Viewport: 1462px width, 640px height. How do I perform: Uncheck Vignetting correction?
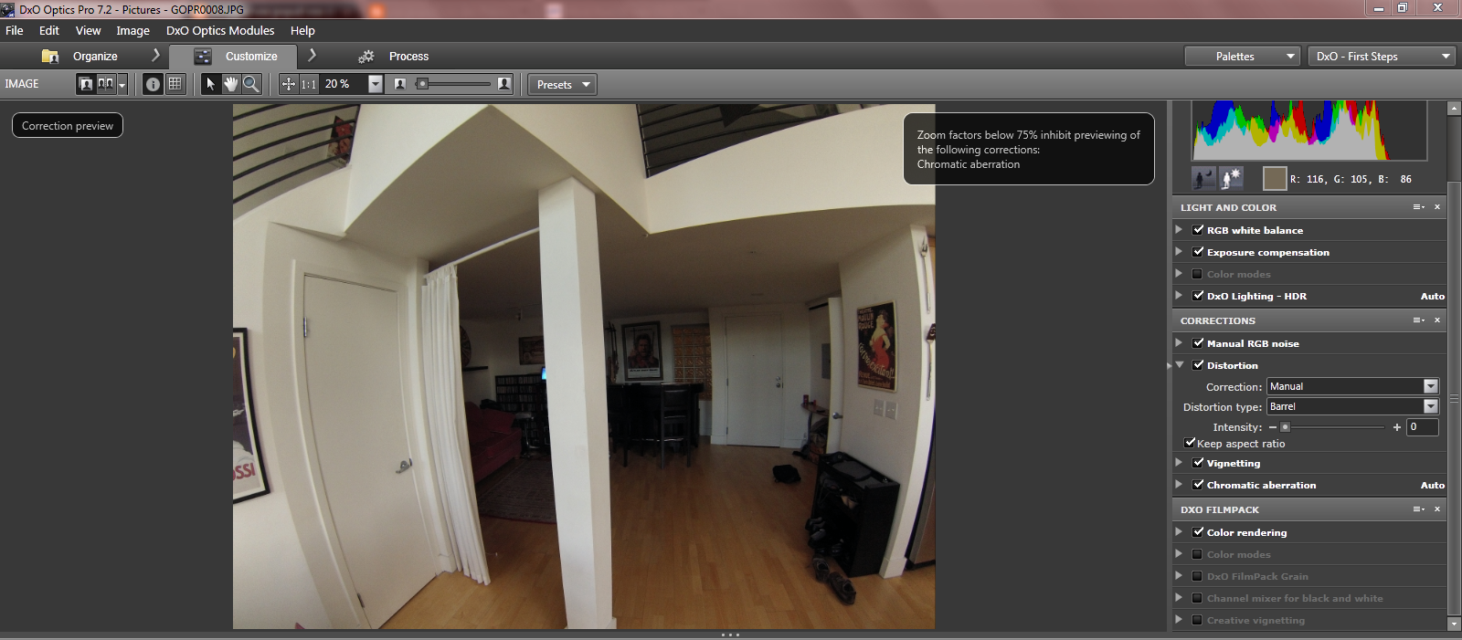tap(1198, 463)
